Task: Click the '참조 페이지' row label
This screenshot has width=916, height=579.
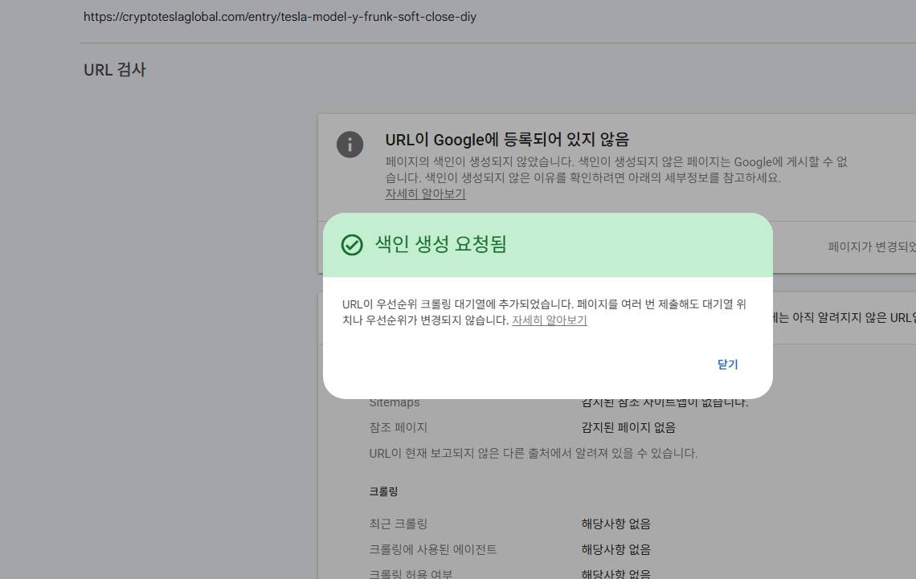Action: pos(398,427)
